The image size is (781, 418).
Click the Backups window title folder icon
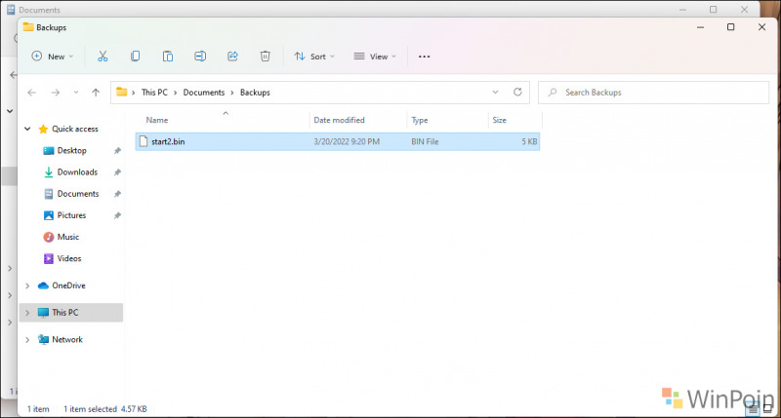click(28, 27)
